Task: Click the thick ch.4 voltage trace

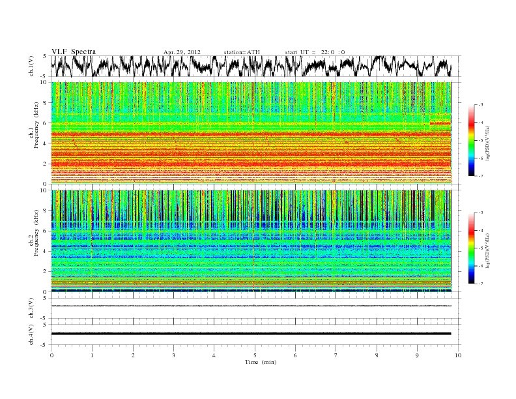Action: (251, 334)
